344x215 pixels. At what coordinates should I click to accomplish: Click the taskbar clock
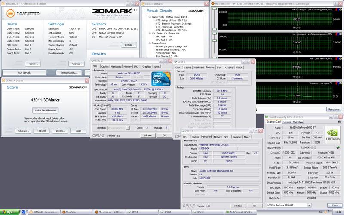pos(338,212)
